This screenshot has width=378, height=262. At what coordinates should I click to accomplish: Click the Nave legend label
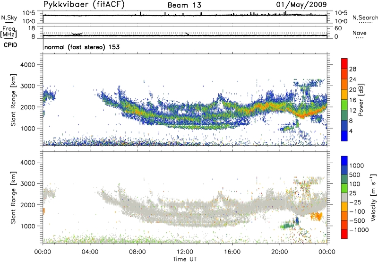point(360,33)
